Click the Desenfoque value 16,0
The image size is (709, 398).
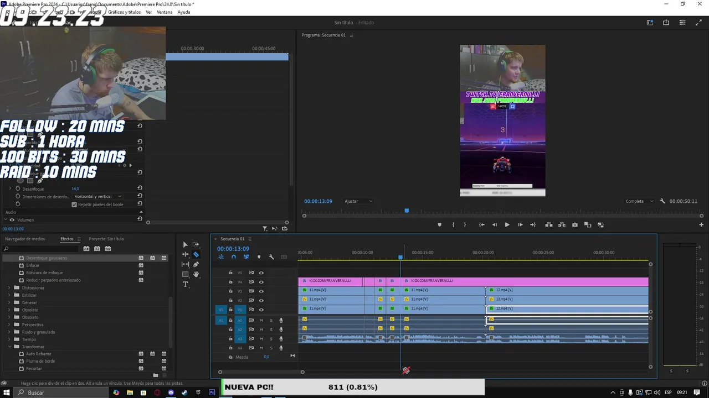[75, 189]
